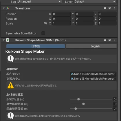This screenshot has width=121, height=121.
Task: Click the Symmetry Bone Editor label
Action: coord(21,33)
